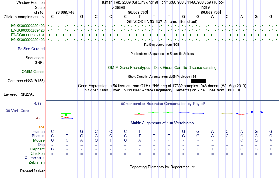Screen dimensions: 279x178
Task: Click the 86,968,750 position marker
Action: click(138, 12)
